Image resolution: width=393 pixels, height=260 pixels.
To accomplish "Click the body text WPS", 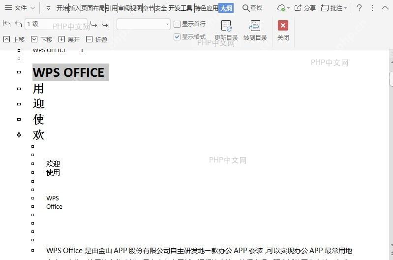I will tap(52, 198).
